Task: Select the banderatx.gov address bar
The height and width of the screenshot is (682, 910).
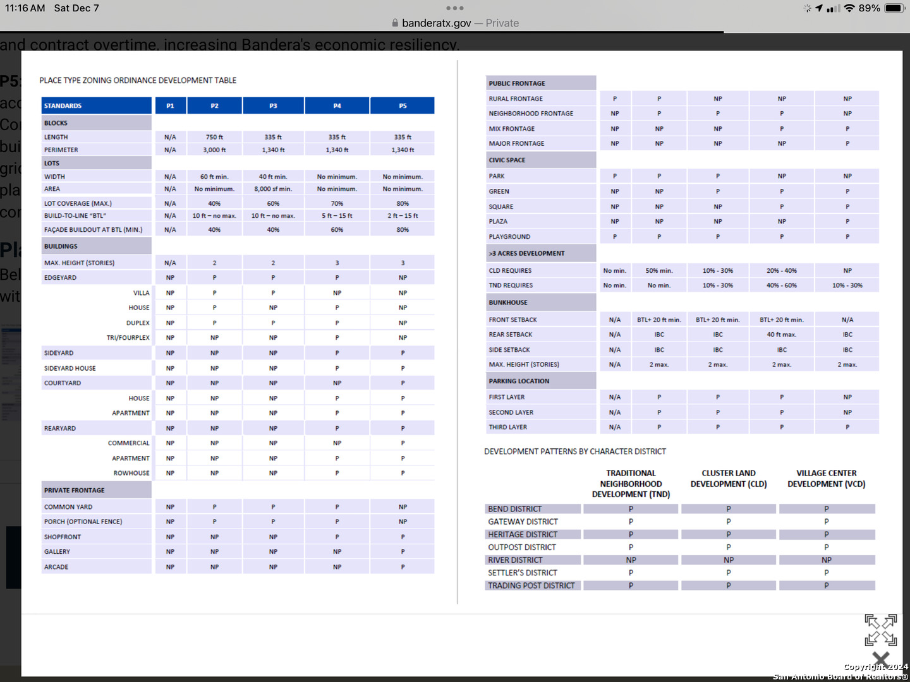Action: [x=455, y=23]
